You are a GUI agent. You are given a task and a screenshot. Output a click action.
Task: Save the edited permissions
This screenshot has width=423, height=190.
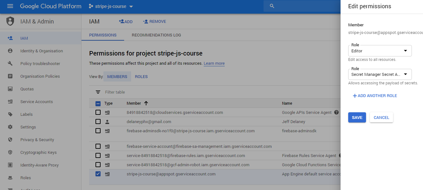(357, 117)
